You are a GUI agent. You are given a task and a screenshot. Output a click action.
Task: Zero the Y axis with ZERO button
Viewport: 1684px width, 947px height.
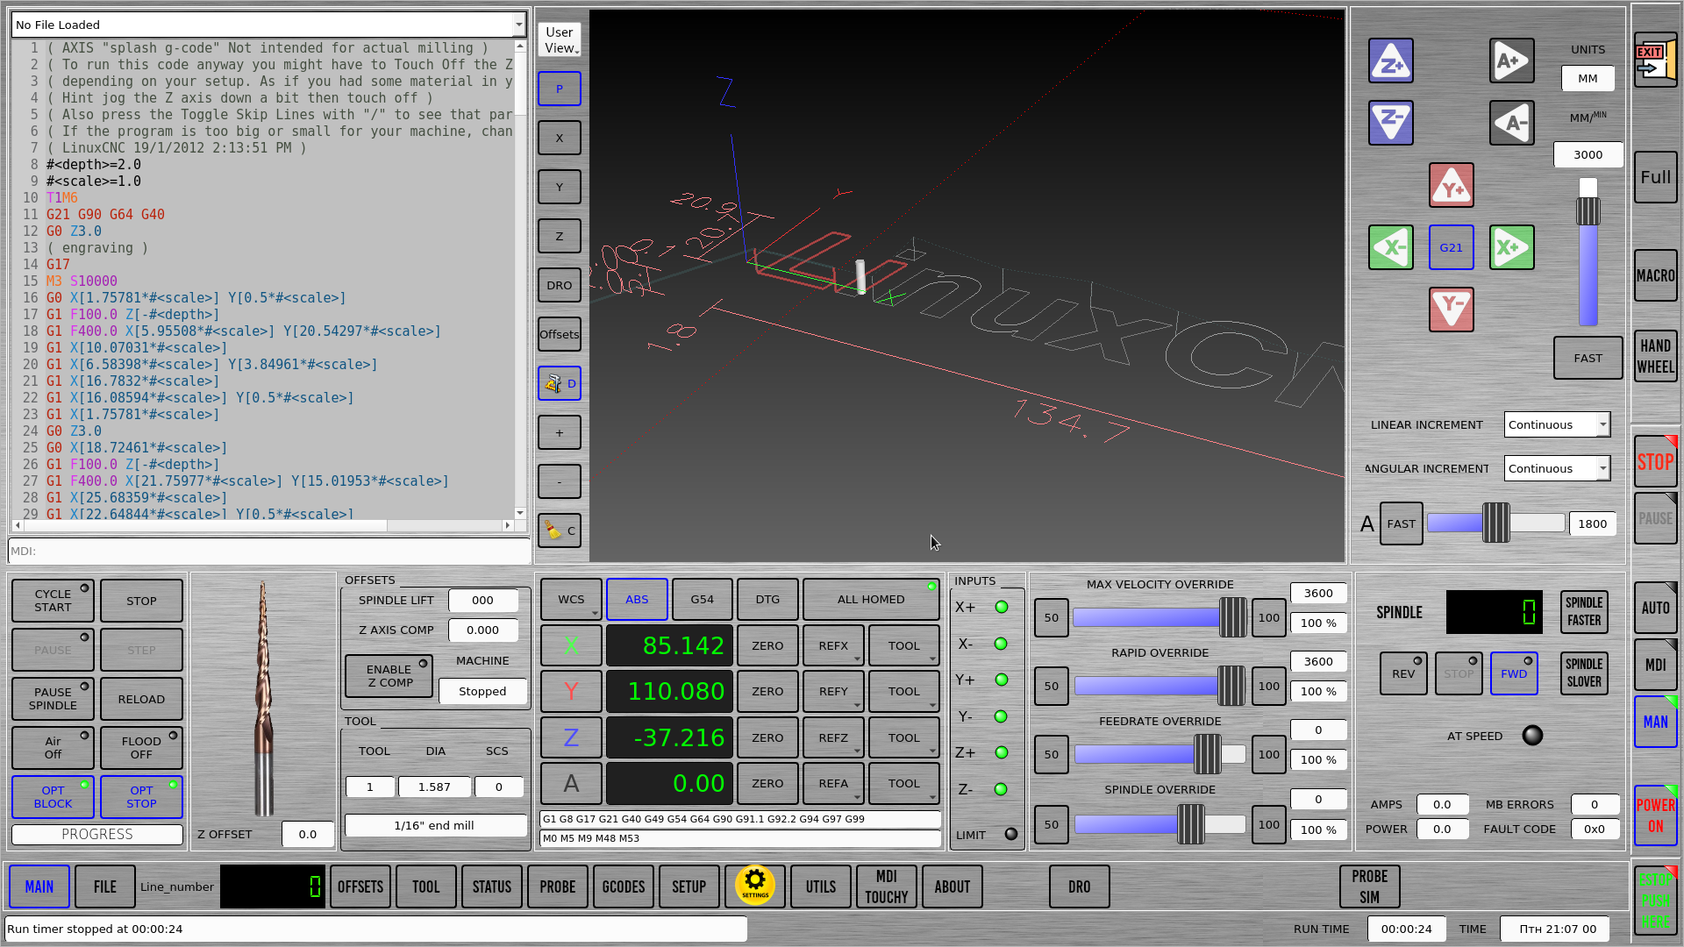coord(767,692)
